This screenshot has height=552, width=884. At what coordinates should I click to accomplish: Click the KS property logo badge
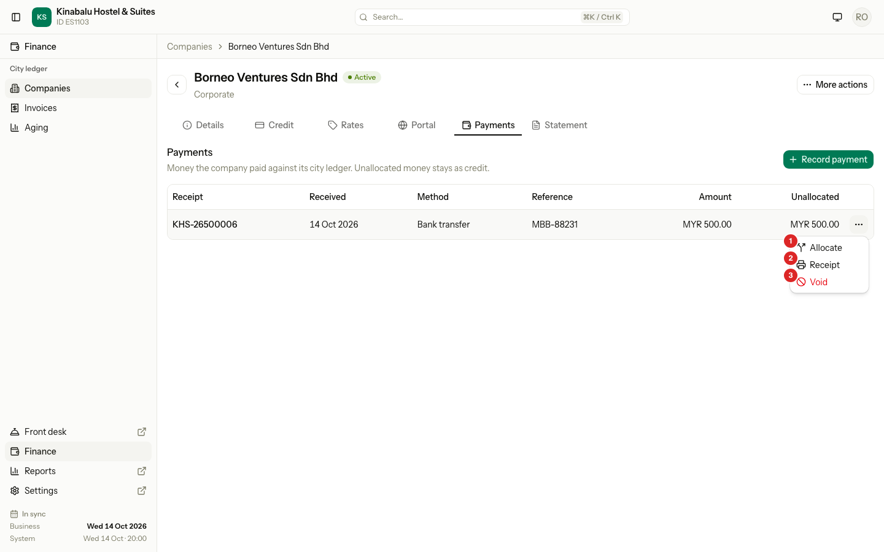(42, 17)
